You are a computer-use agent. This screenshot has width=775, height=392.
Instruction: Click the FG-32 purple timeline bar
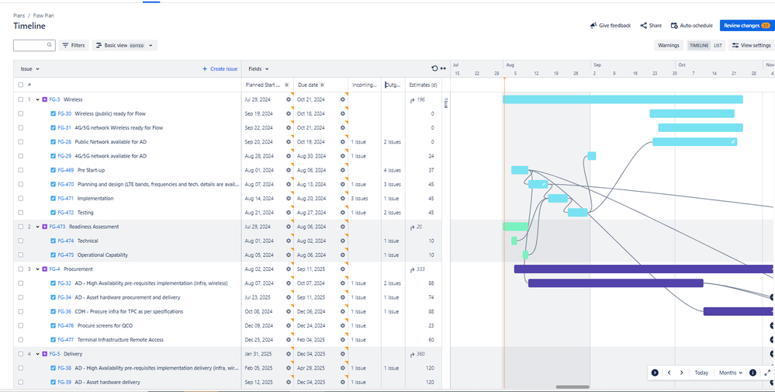pyautogui.click(x=616, y=283)
